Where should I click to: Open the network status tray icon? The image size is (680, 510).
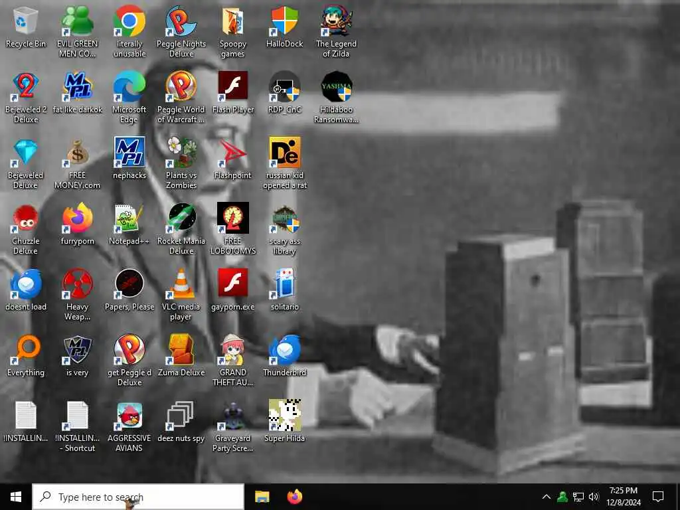tap(578, 497)
